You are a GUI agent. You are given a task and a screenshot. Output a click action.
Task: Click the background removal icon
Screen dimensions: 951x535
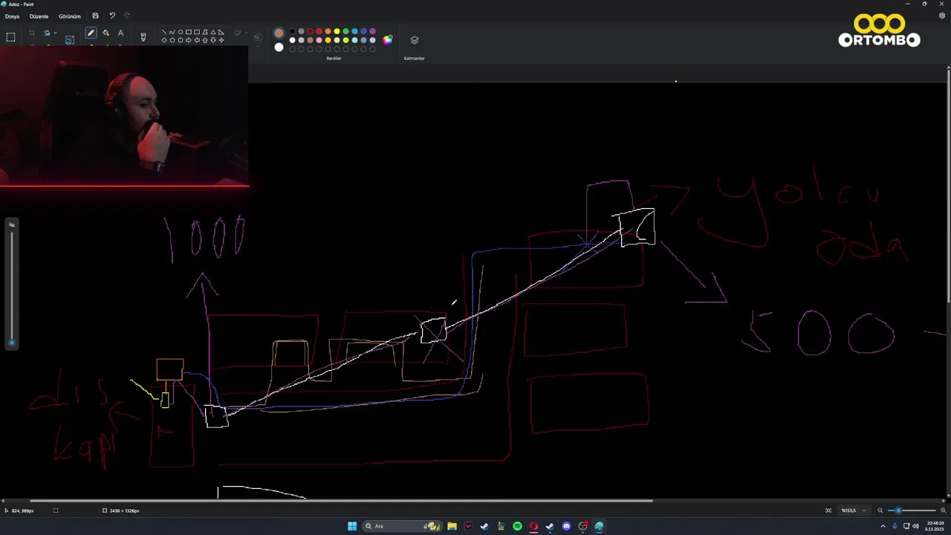(70, 40)
